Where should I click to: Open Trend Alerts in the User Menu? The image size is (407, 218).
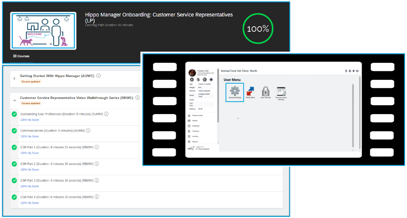(x=250, y=93)
